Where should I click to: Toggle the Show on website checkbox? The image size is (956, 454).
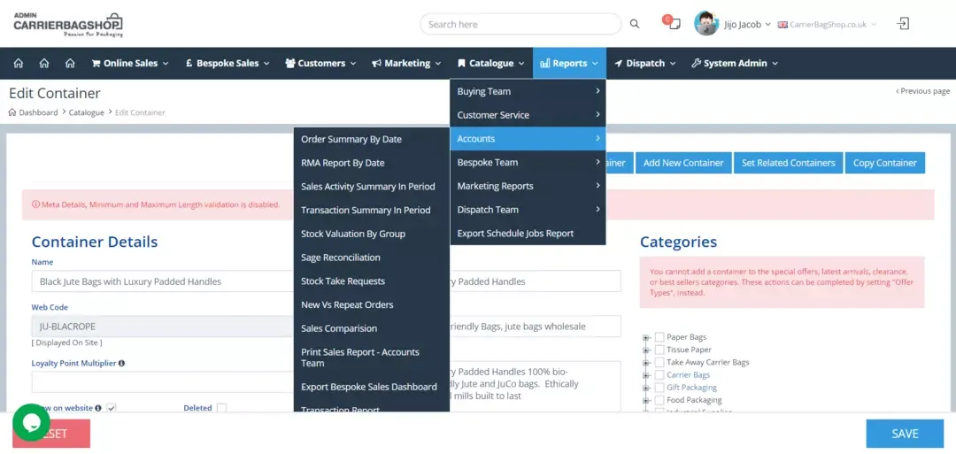coord(111,408)
